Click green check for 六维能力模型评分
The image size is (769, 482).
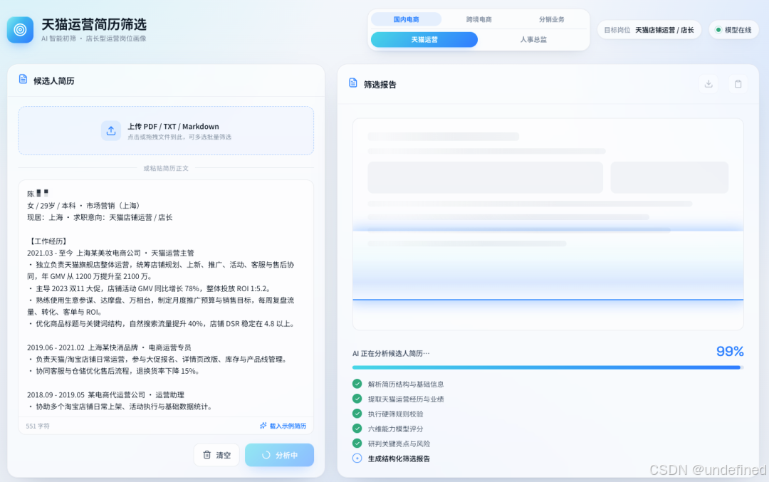pyautogui.click(x=357, y=429)
